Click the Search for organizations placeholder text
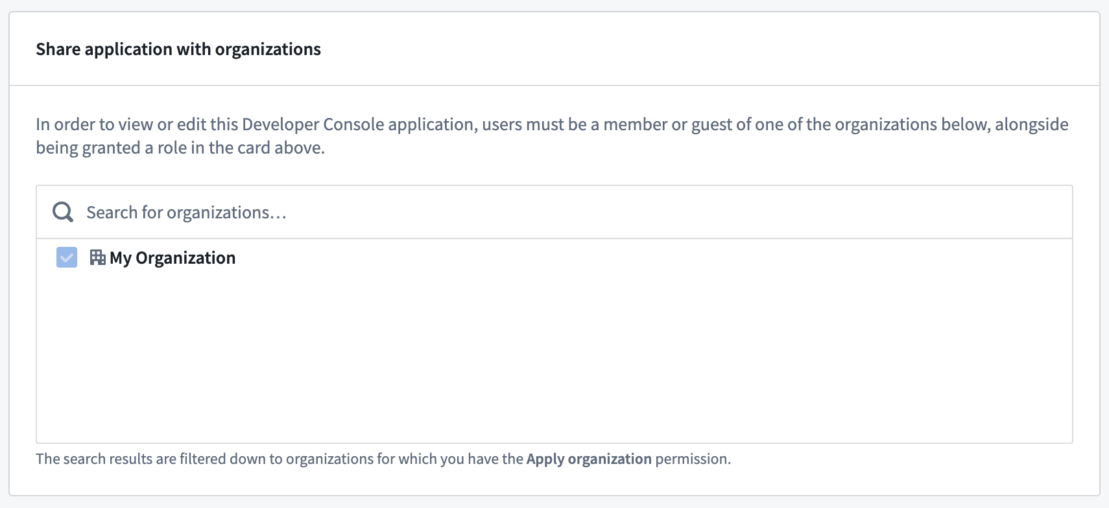 click(x=187, y=212)
